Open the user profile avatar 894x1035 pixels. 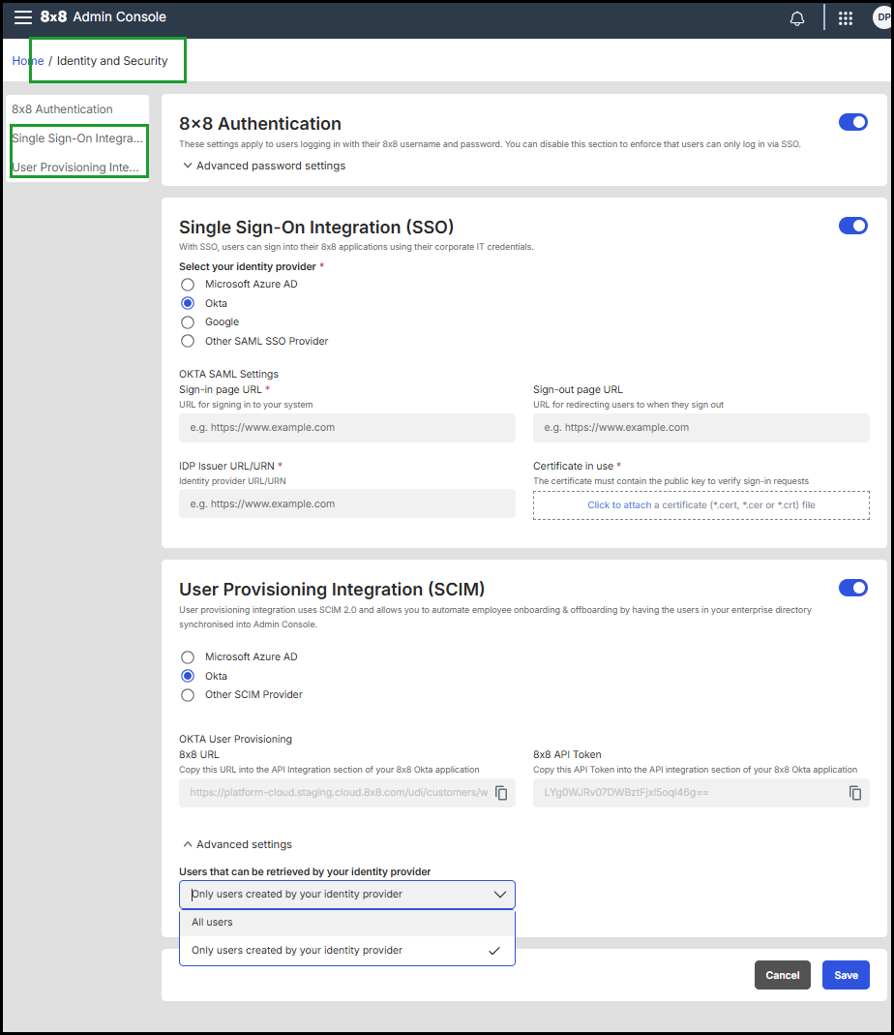point(881,18)
